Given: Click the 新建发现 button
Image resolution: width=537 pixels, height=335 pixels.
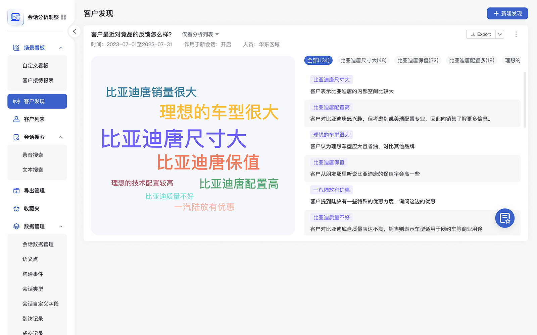Looking at the screenshot, I should [507, 13].
